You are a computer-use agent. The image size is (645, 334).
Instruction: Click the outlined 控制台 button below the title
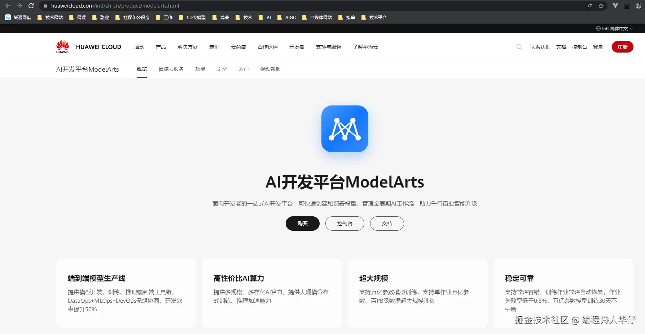345,224
